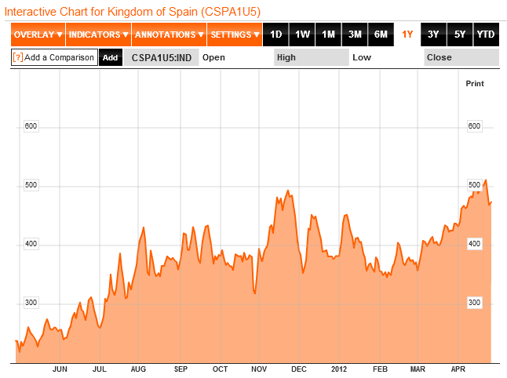Expand the Indicators dropdown
Image resolution: width=507 pixels, height=378 pixels.
coord(98,35)
